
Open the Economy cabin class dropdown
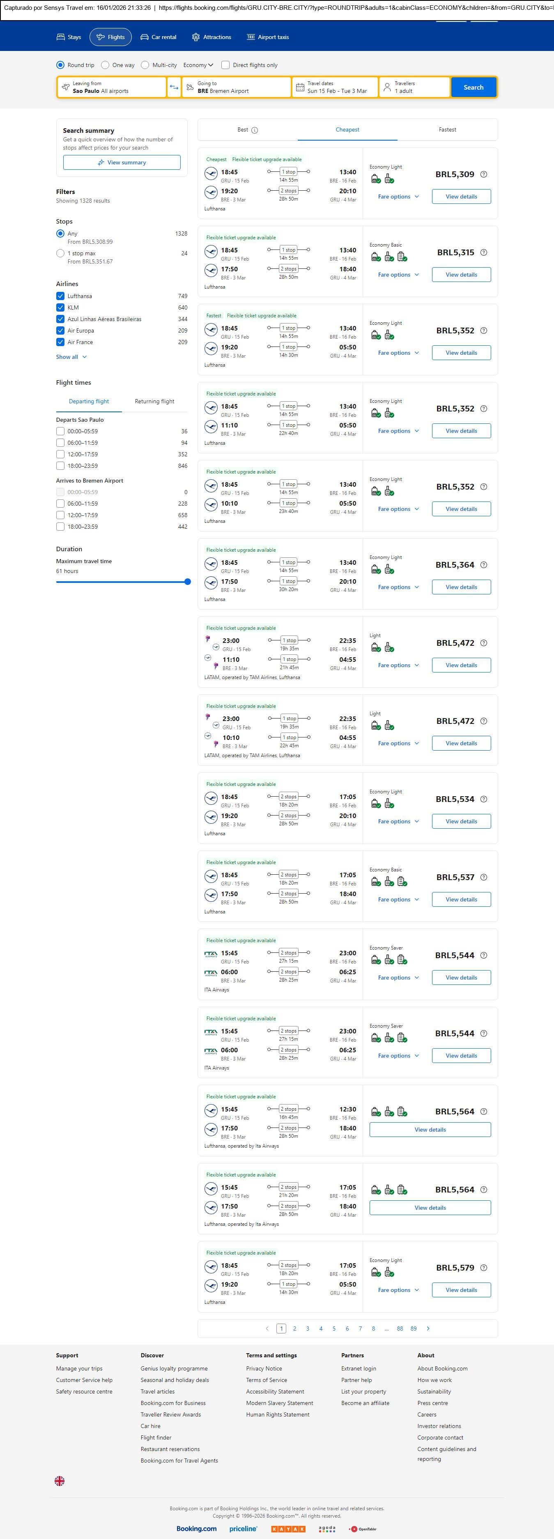198,65
